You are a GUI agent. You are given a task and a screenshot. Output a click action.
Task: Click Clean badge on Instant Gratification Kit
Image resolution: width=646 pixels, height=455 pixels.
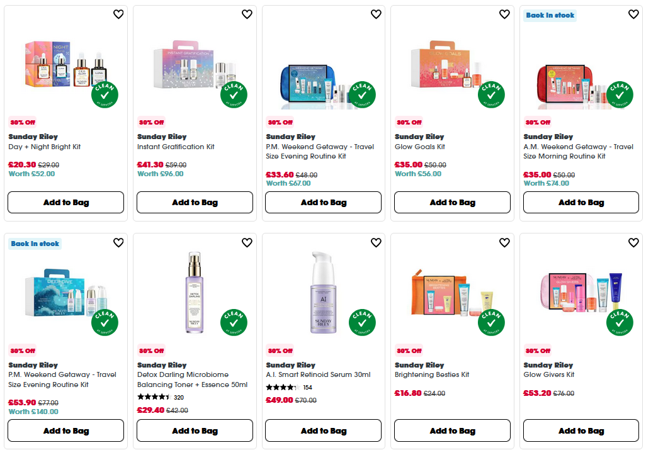pos(234,94)
